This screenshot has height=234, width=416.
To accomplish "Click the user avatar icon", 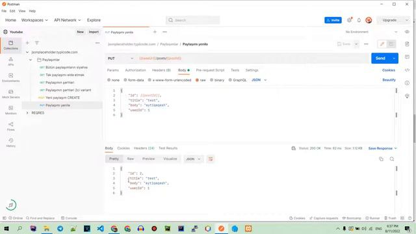I will (x=369, y=20).
